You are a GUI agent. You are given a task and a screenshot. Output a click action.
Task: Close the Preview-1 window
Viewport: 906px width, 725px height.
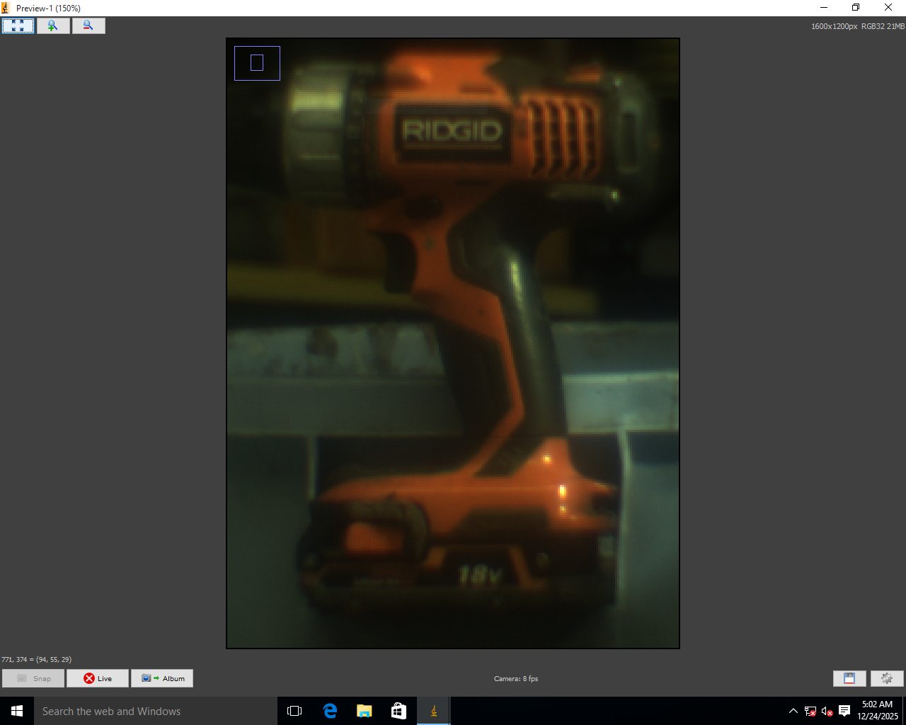coord(888,8)
